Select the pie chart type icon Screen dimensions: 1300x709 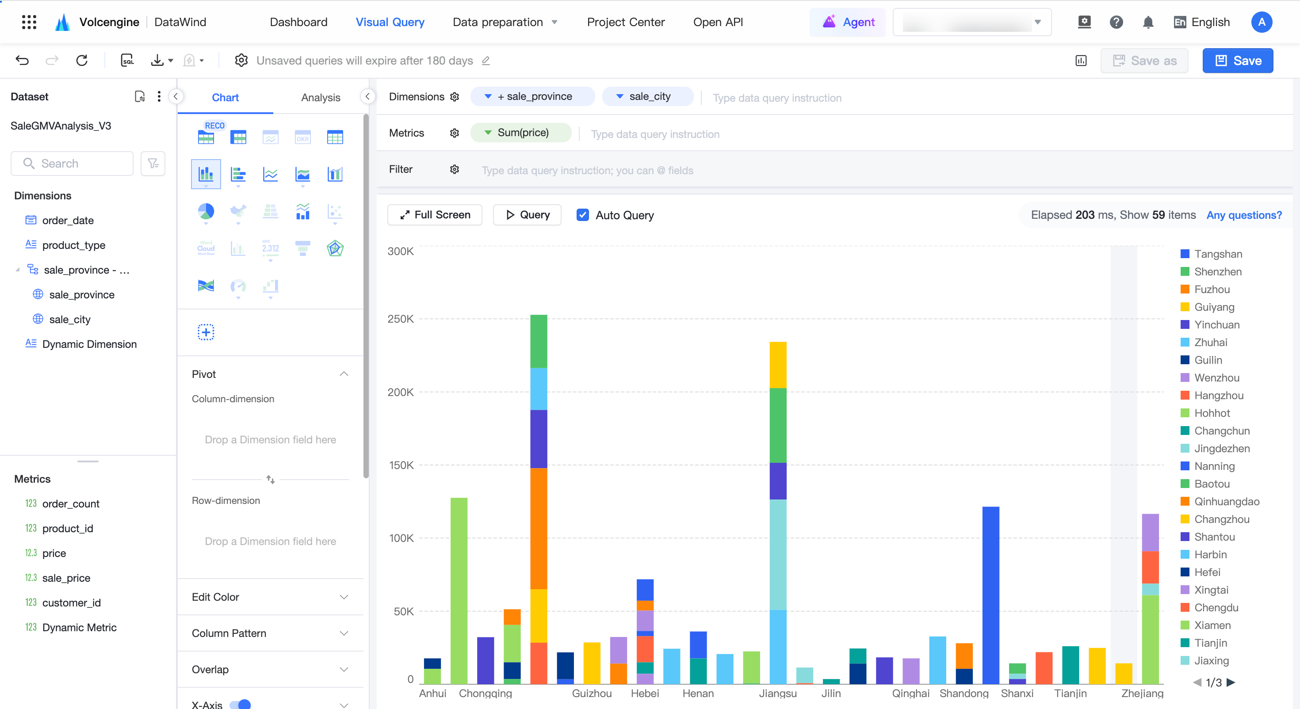point(206,211)
